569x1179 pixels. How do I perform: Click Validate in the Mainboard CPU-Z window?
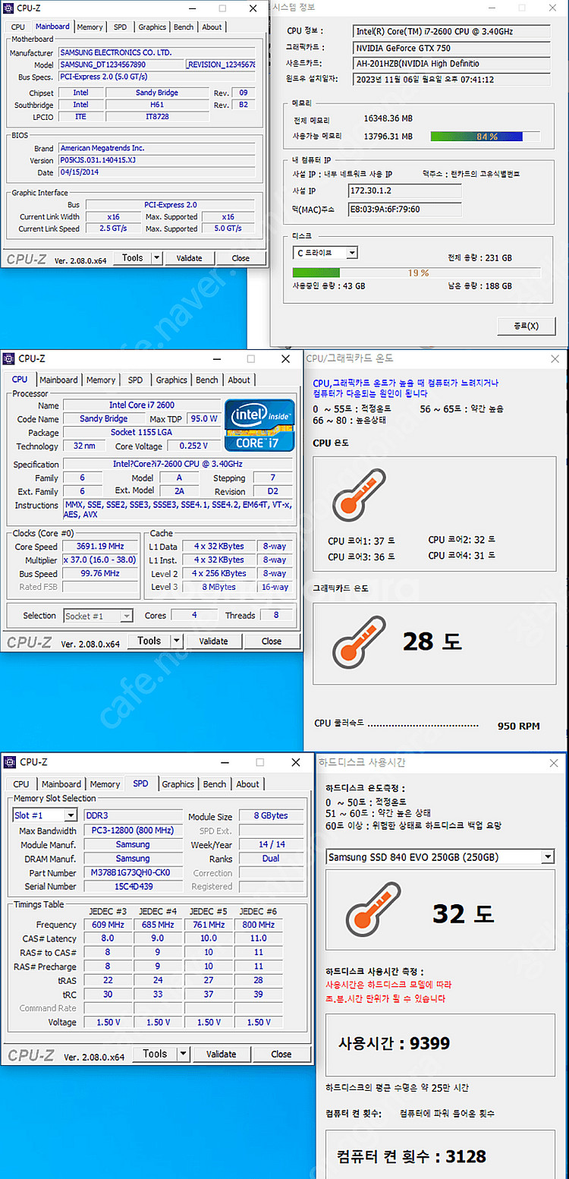pyautogui.click(x=189, y=258)
